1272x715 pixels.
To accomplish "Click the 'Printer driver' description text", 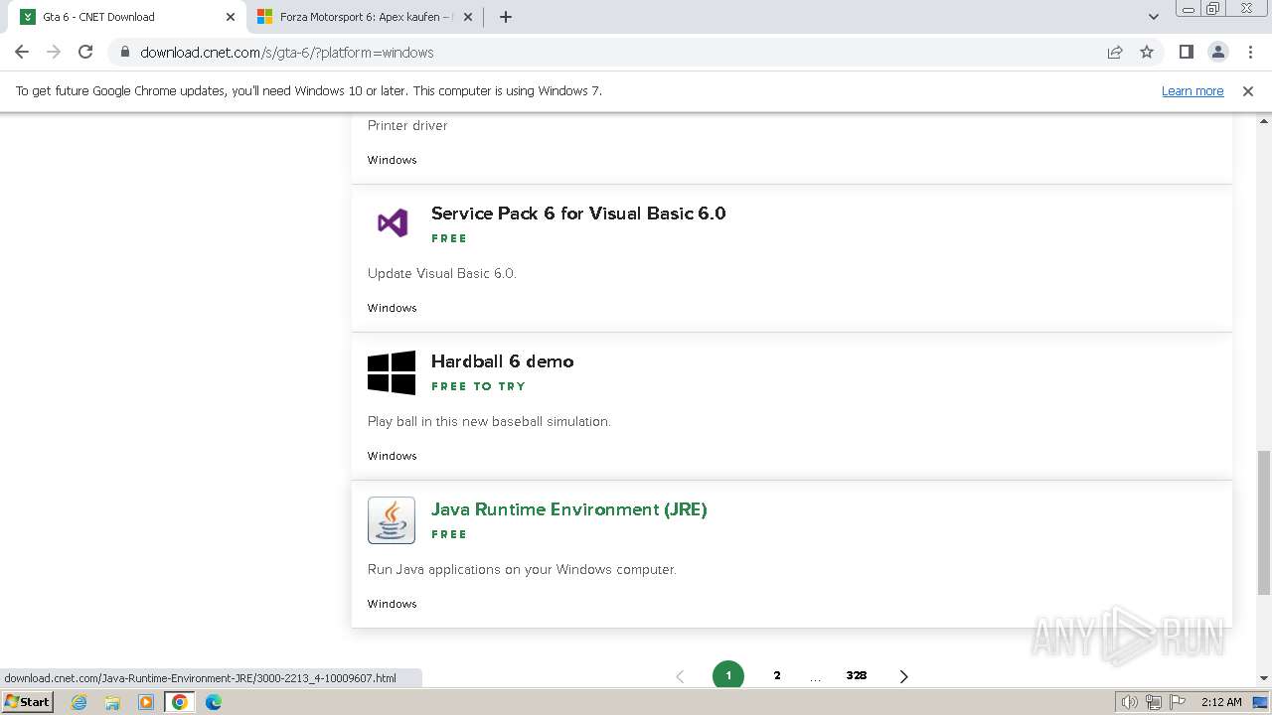I will coord(407,125).
